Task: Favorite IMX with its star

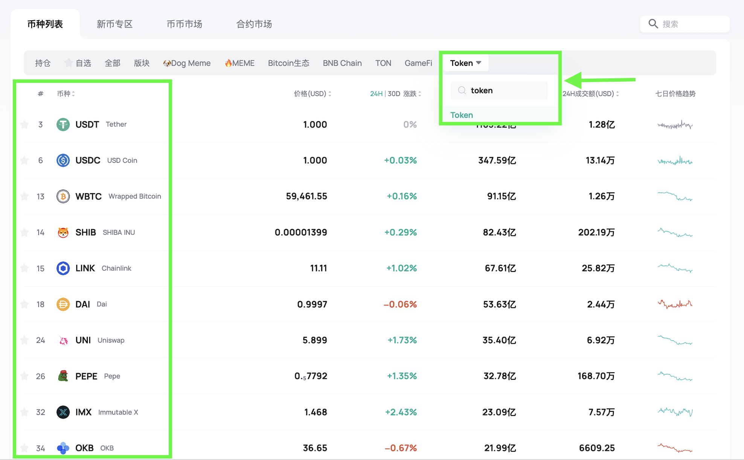Action: [x=24, y=412]
